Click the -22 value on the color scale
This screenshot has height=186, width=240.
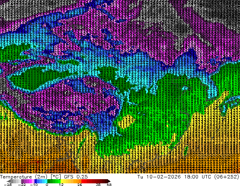[x=22, y=184]
